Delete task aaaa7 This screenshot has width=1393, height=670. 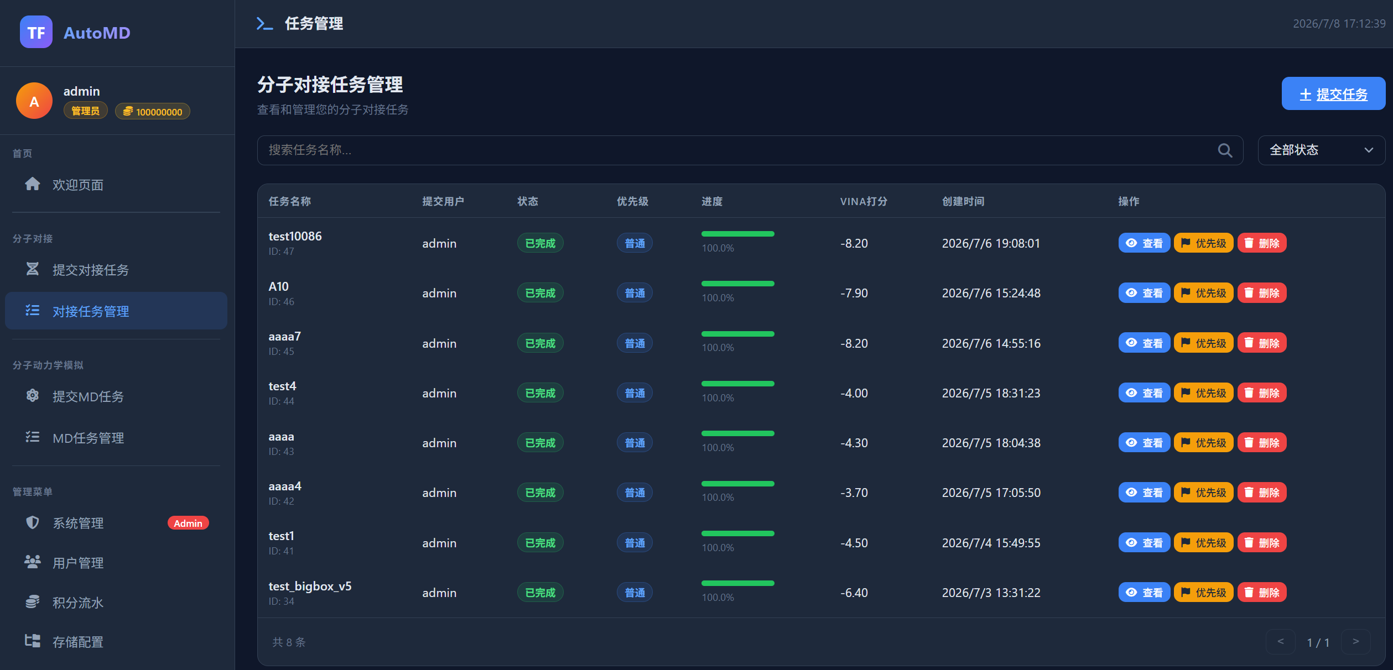[x=1262, y=343]
